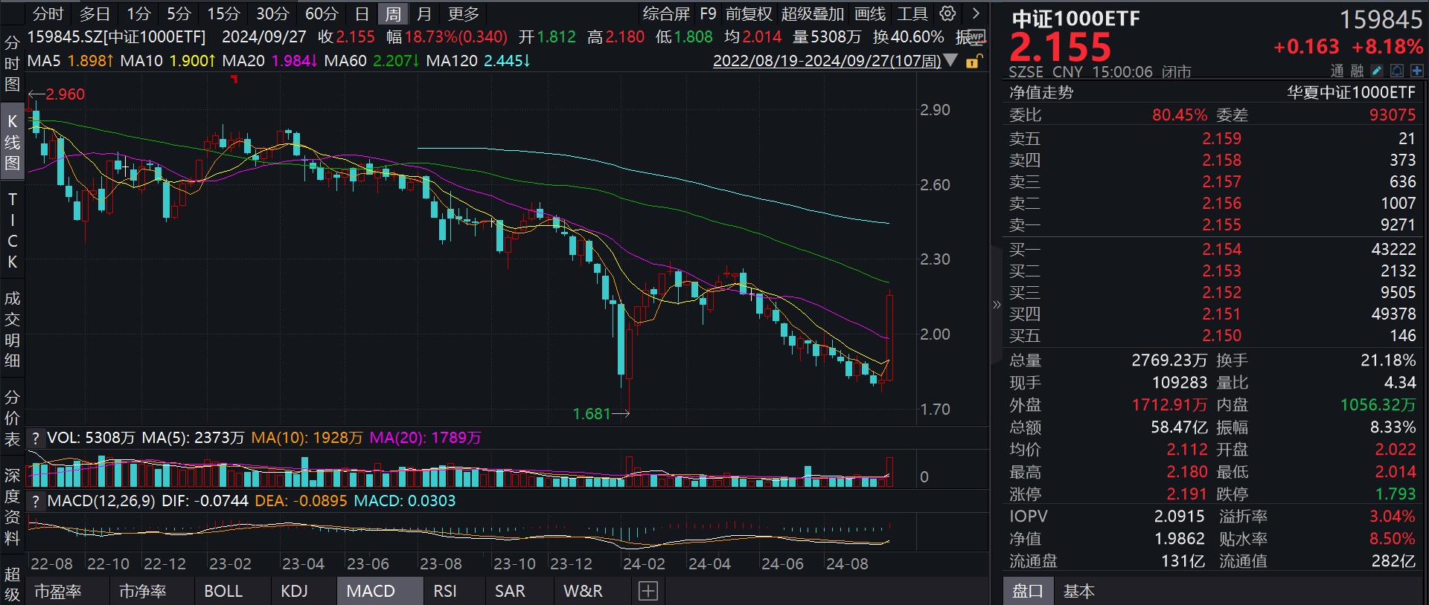The image size is (1429, 605).
Task: Click the right arrow to show more toolbar items
Action: pyautogui.click(x=976, y=13)
